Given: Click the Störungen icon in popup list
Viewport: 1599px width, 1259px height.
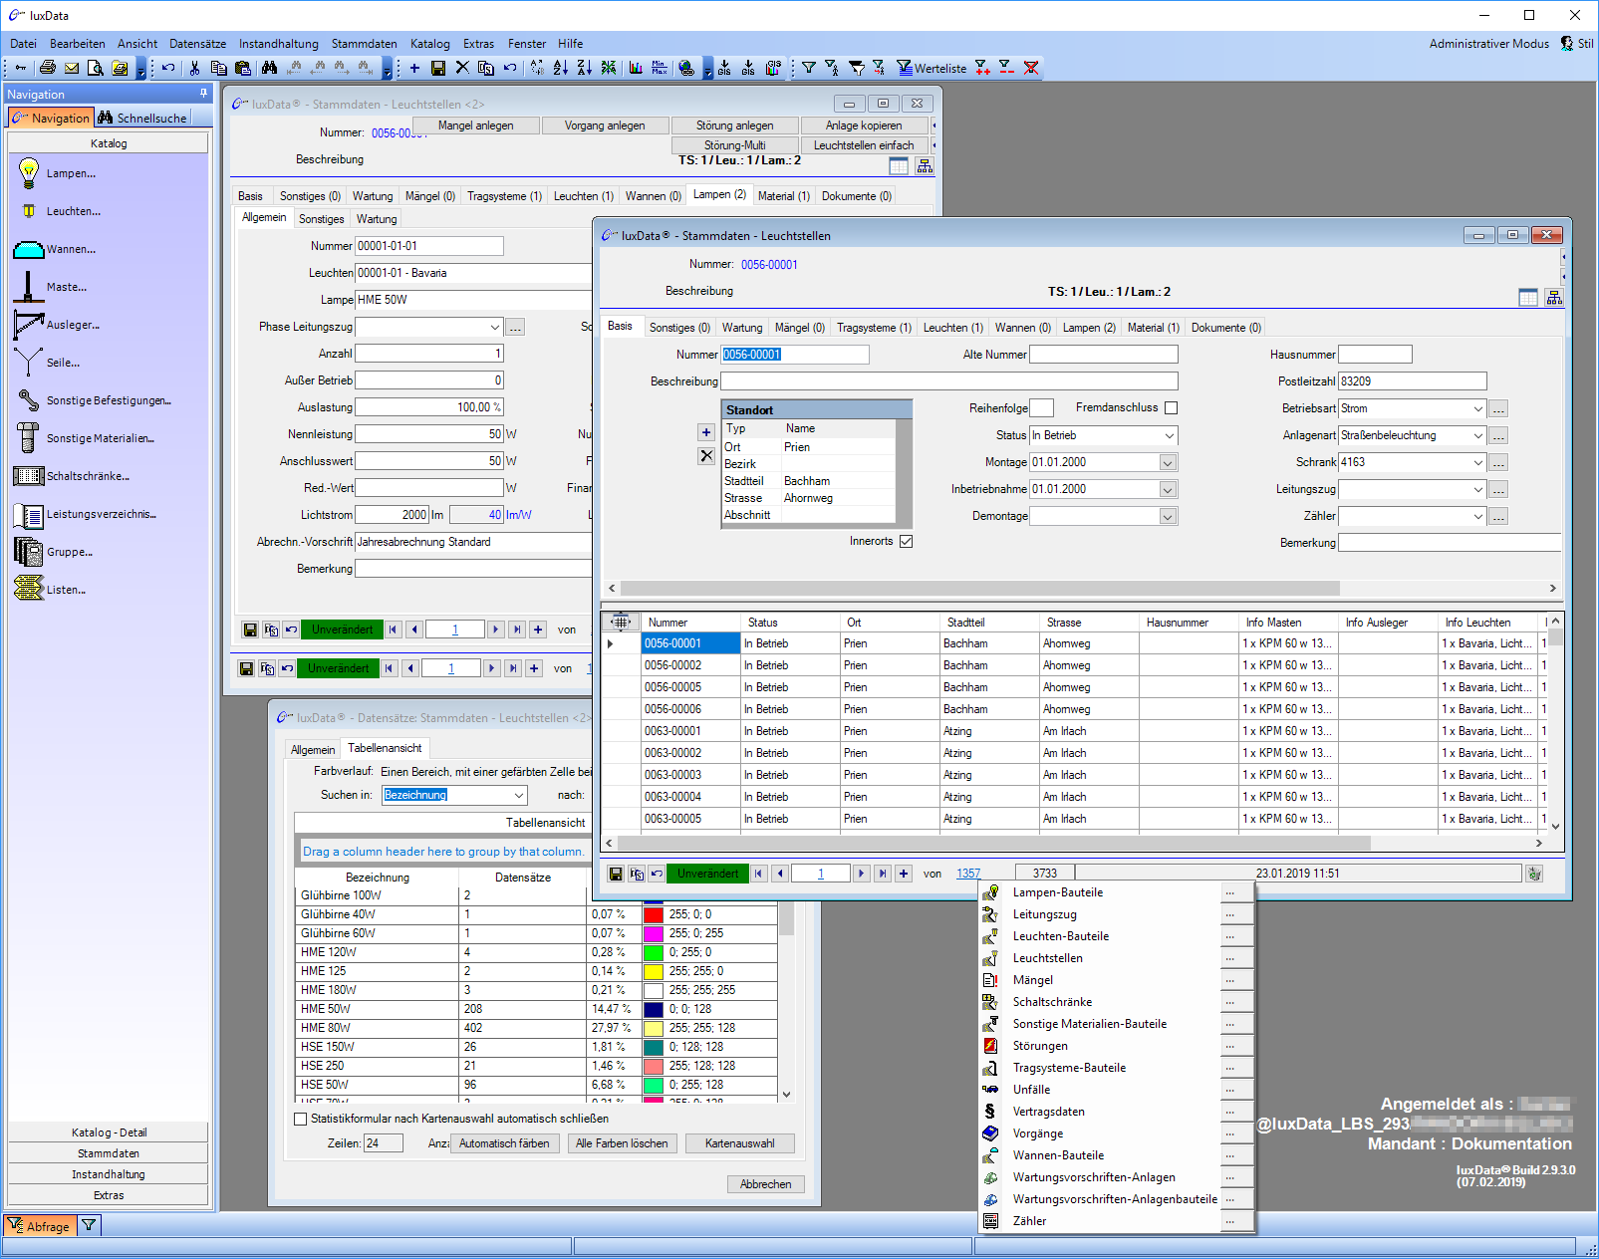Looking at the screenshot, I should click(x=990, y=1046).
